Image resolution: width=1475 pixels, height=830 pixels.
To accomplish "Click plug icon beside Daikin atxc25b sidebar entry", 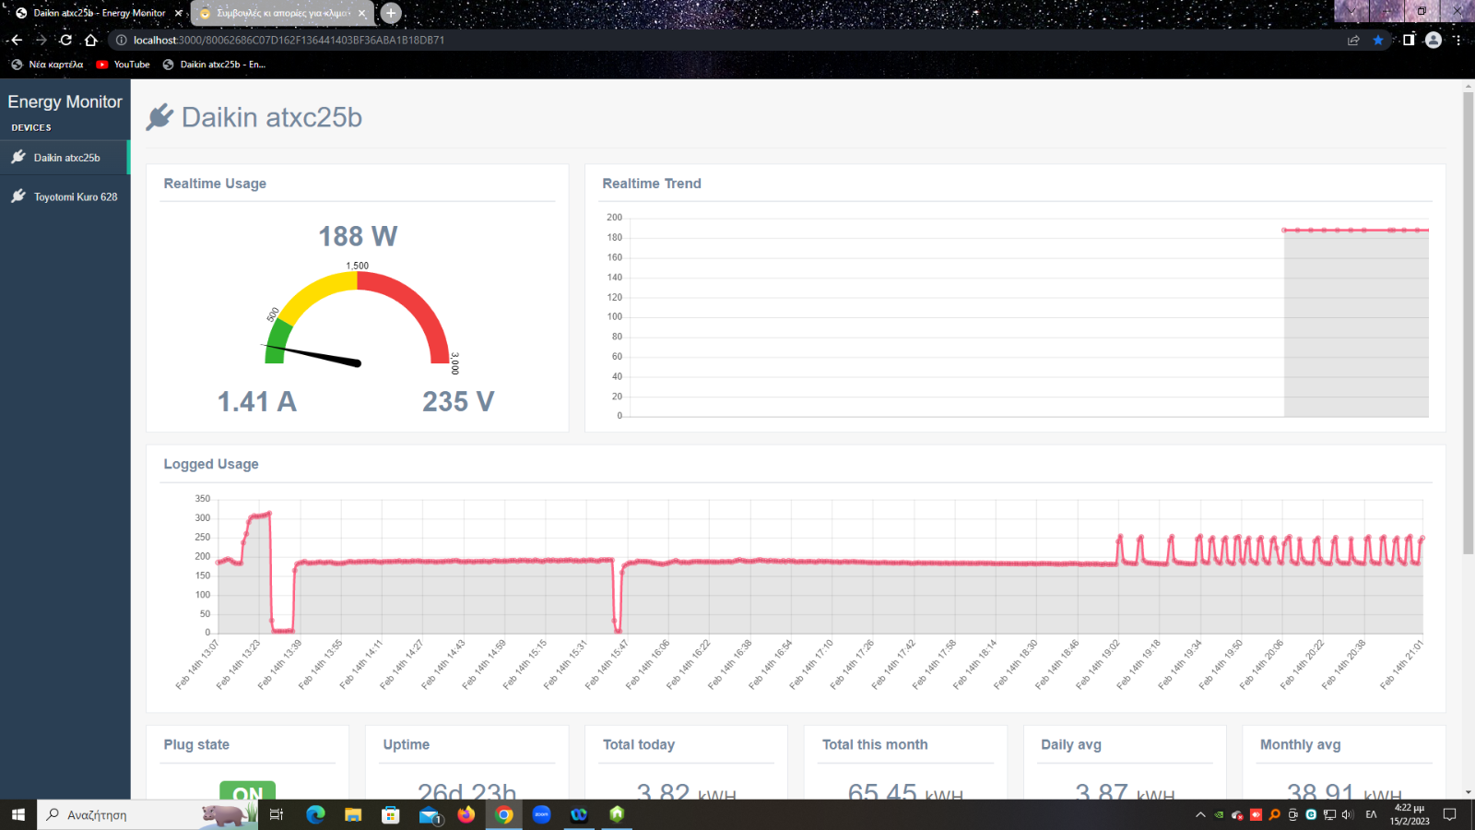I will [18, 157].
